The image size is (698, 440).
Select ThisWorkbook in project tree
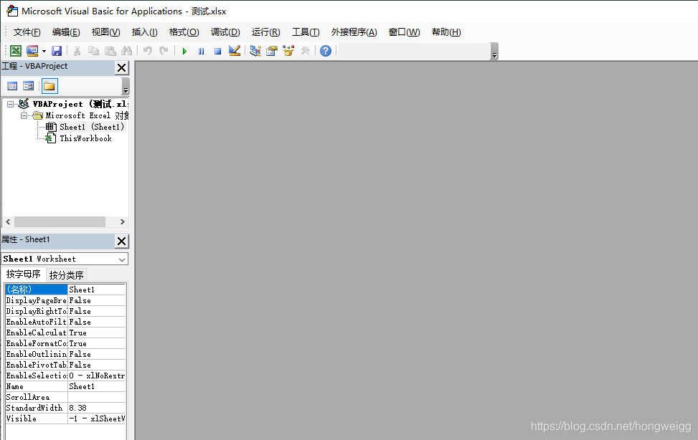85,138
